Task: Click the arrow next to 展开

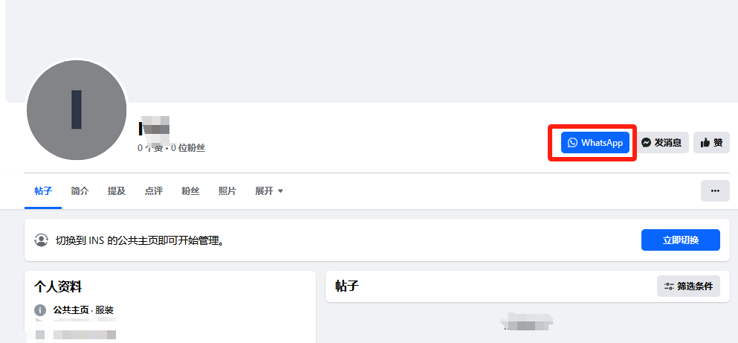Action: [x=280, y=191]
